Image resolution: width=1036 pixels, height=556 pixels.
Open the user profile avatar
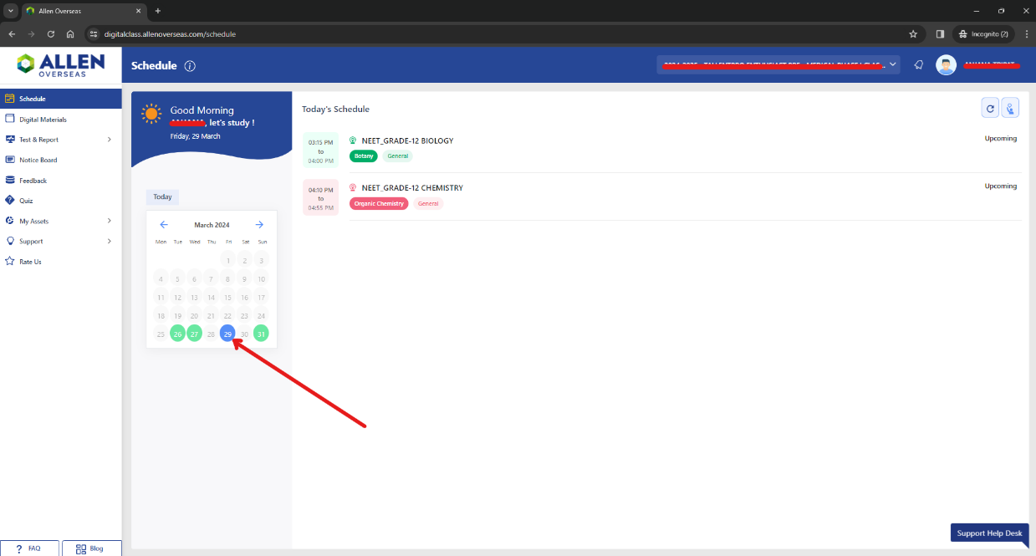click(946, 65)
